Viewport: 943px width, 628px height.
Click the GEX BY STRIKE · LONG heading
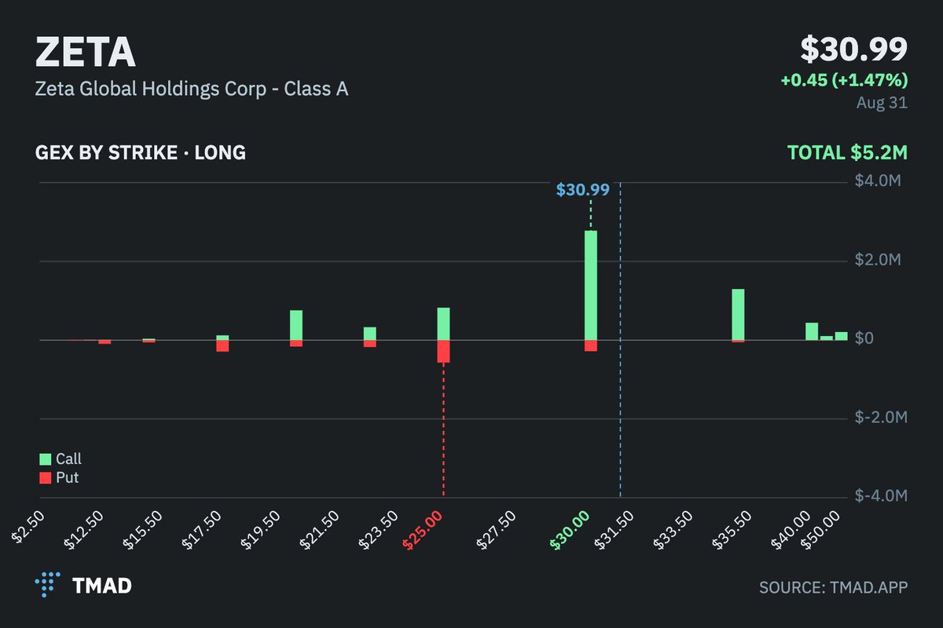click(141, 152)
